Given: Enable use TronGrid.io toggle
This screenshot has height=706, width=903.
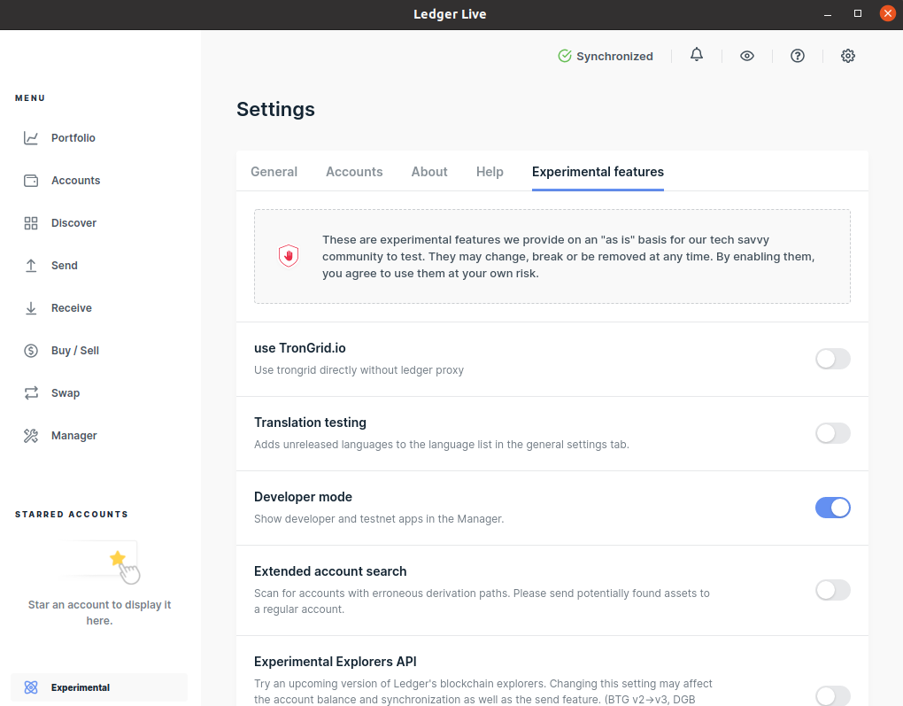Looking at the screenshot, I should (832, 359).
